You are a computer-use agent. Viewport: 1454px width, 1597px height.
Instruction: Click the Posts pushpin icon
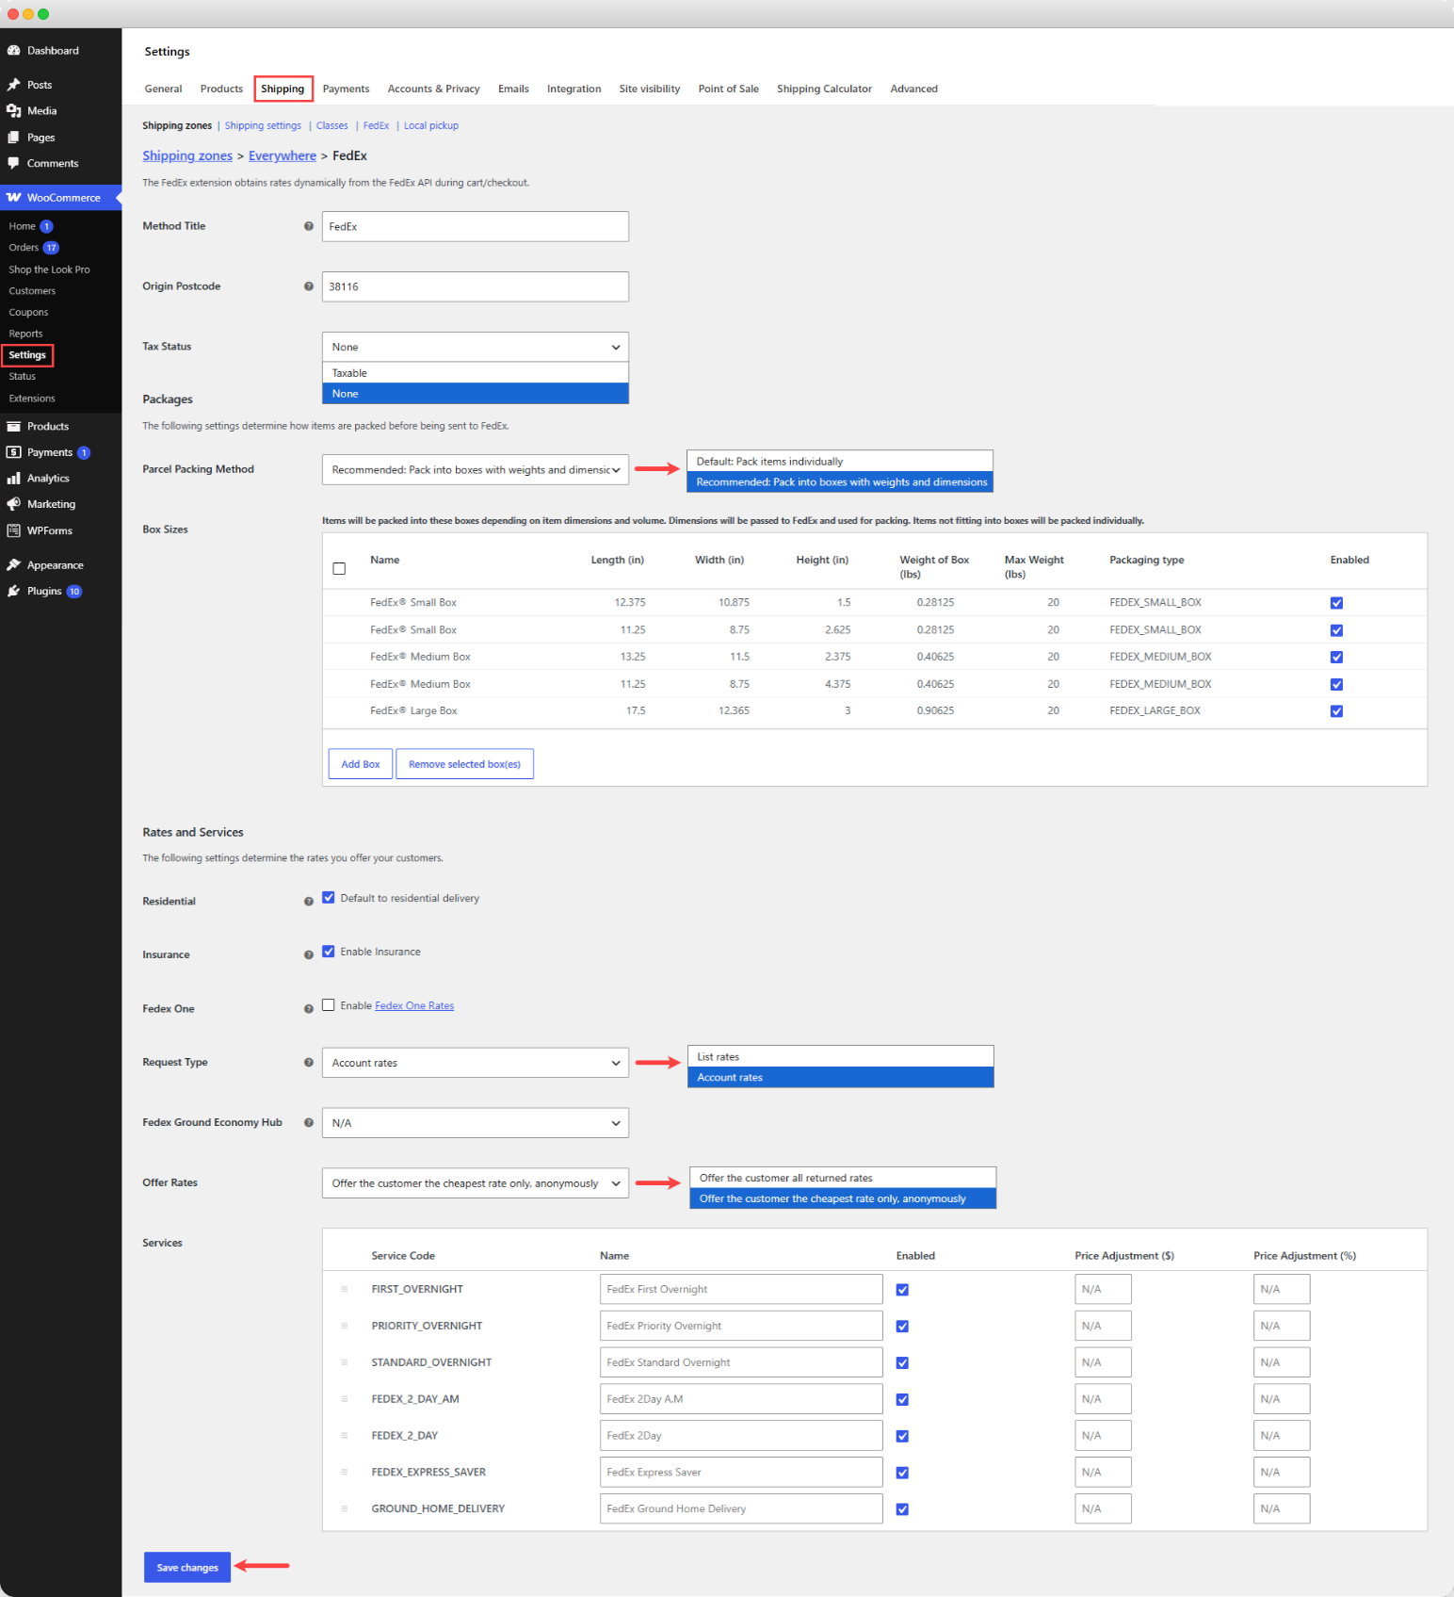click(x=14, y=85)
